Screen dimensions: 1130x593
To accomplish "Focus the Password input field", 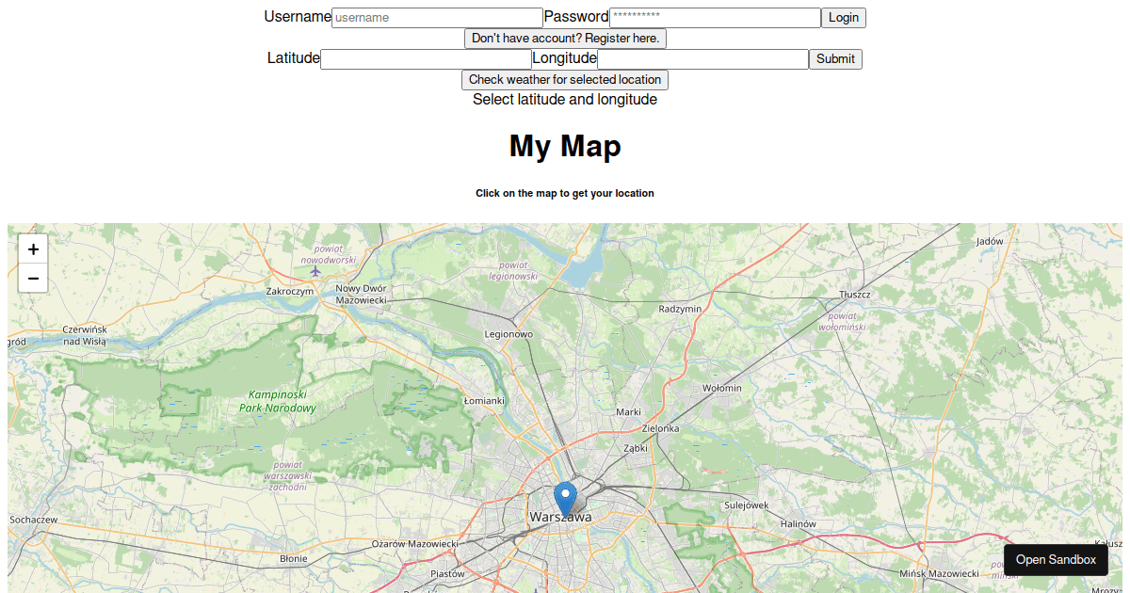I will point(715,18).
